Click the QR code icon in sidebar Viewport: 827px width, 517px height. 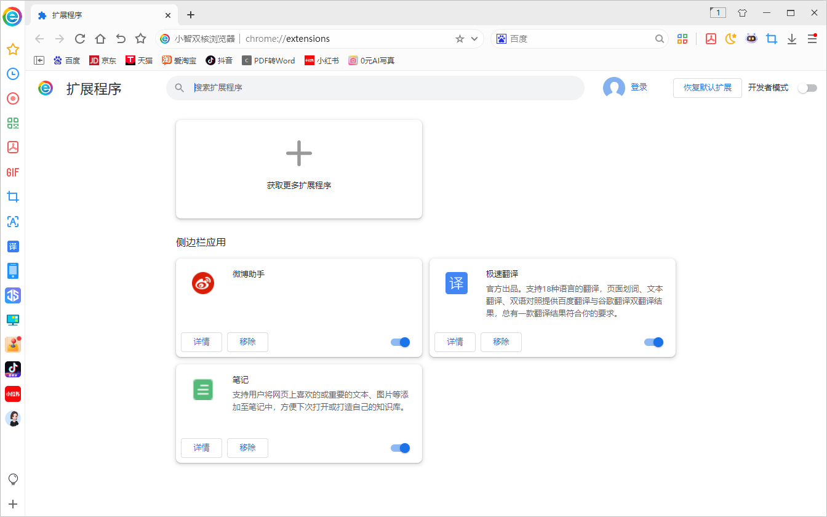tap(12, 123)
